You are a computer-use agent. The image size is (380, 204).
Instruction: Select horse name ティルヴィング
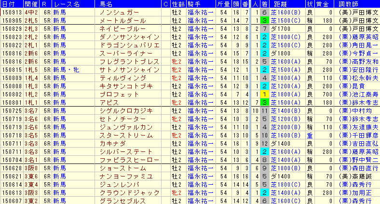[x=122, y=78]
